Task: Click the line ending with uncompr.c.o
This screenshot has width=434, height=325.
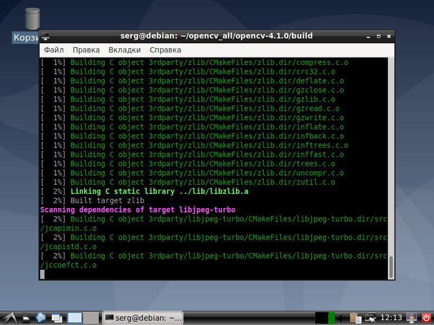Action: tap(192, 173)
